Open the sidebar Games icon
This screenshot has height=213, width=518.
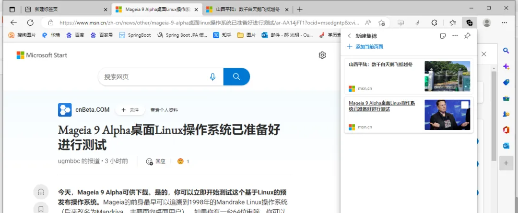click(506, 114)
